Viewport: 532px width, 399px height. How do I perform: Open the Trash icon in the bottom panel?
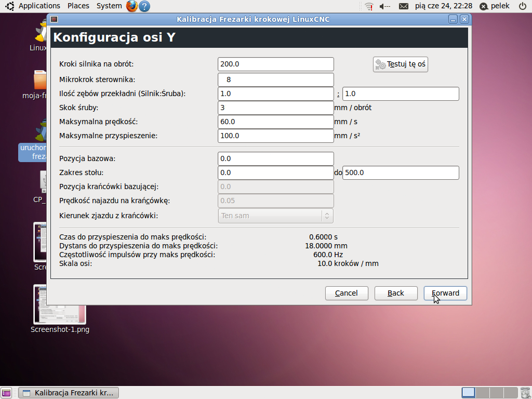point(525,393)
